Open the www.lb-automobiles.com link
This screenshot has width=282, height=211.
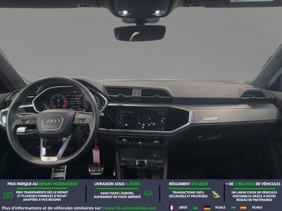(130, 208)
